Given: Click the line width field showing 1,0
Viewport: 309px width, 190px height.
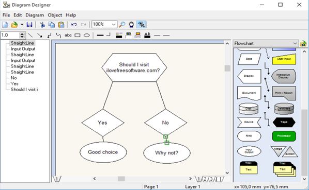Looking at the screenshot, I should [x=10, y=36].
